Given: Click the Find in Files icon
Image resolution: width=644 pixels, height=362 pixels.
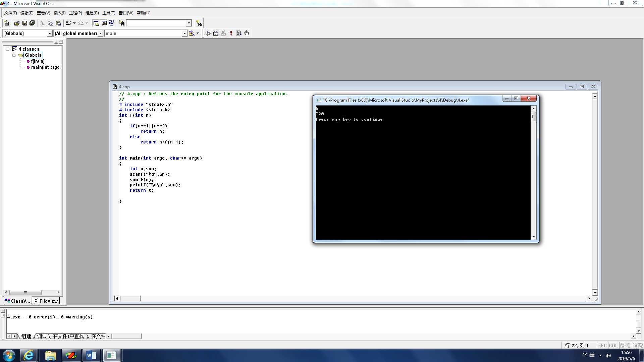Looking at the screenshot, I should click(122, 23).
